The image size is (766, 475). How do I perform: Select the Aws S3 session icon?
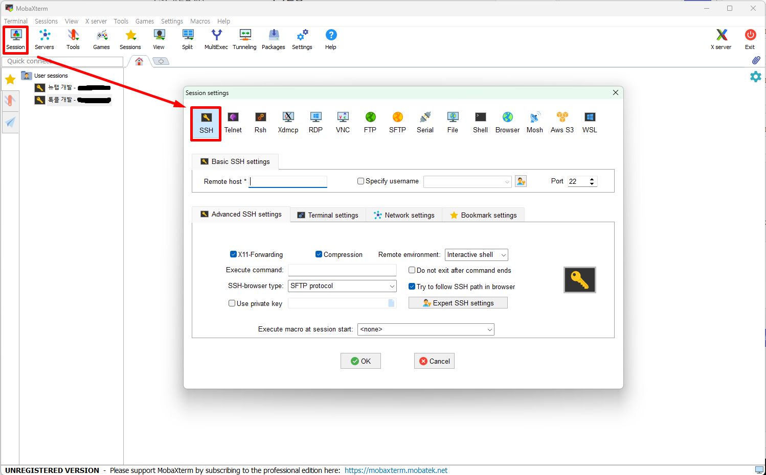[x=562, y=123]
